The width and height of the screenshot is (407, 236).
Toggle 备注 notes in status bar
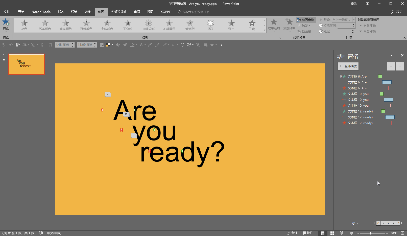[293, 233]
